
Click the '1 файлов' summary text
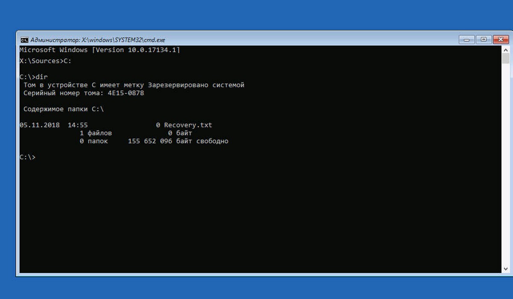point(96,133)
